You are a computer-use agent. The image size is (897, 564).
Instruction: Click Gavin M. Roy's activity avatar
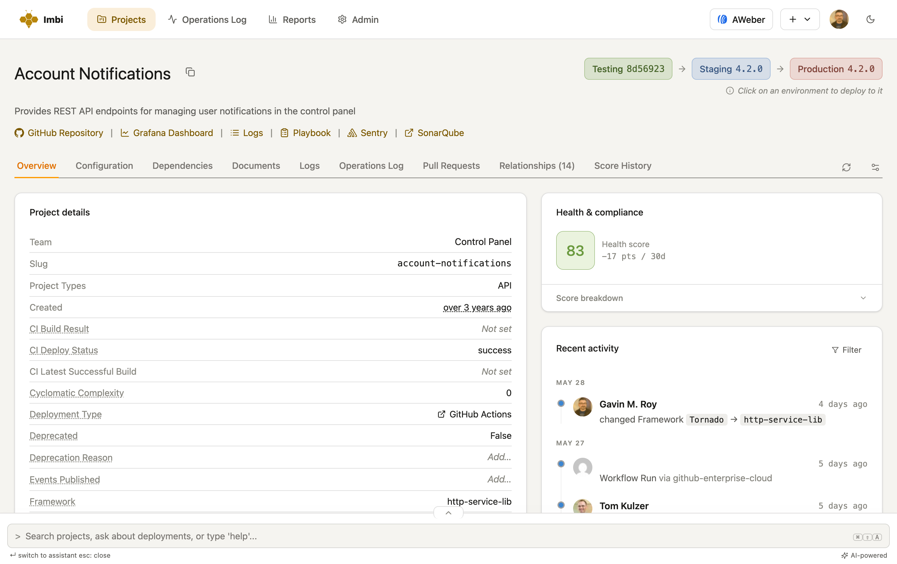point(583,407)
